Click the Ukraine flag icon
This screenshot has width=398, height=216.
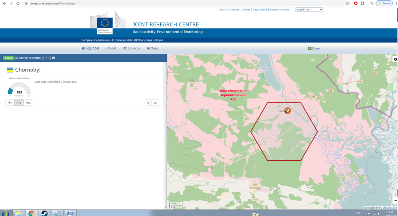tap(10, 70)
